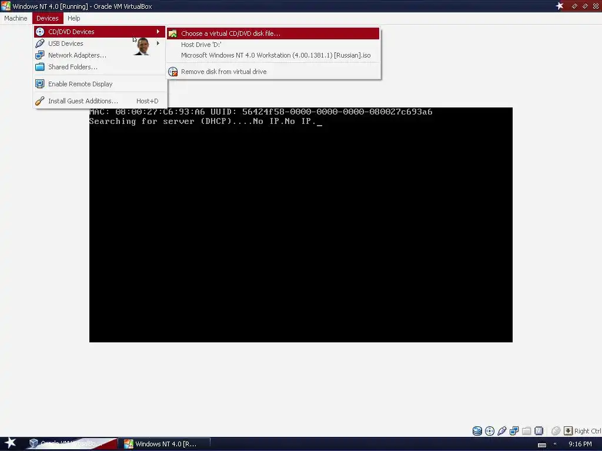Select Windows NT 4.0 taskbar button

pyautogui.click(x=165, y=444)
